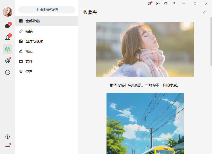
Task: Select the 笔记 category
Action: (47, 51)
